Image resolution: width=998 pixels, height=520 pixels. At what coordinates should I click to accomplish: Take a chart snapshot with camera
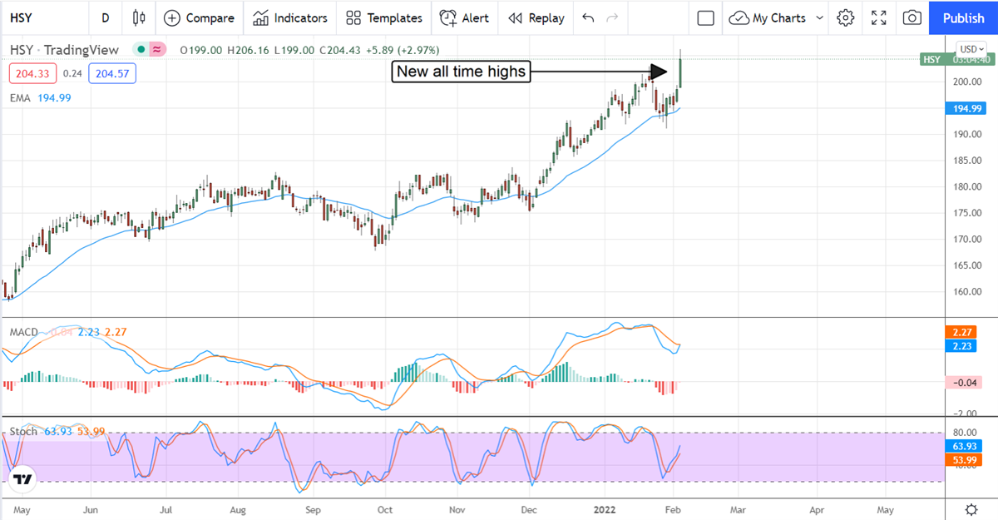point(912,17)
